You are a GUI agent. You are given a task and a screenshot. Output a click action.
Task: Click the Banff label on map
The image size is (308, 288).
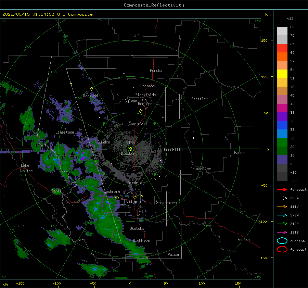[x=56, y=191]
